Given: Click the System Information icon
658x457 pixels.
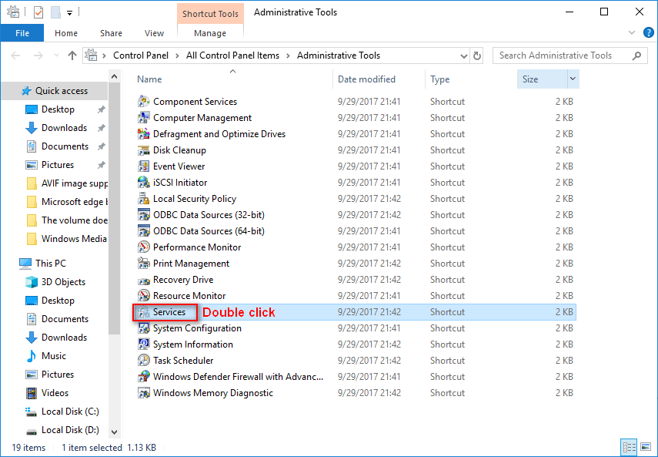Looking at the screenshot, I should 143,344.
